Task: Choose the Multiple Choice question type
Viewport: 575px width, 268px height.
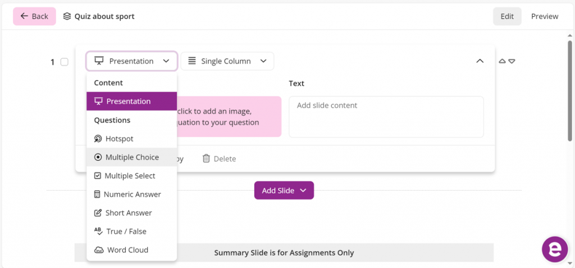Action: click(x=132, y=158)
